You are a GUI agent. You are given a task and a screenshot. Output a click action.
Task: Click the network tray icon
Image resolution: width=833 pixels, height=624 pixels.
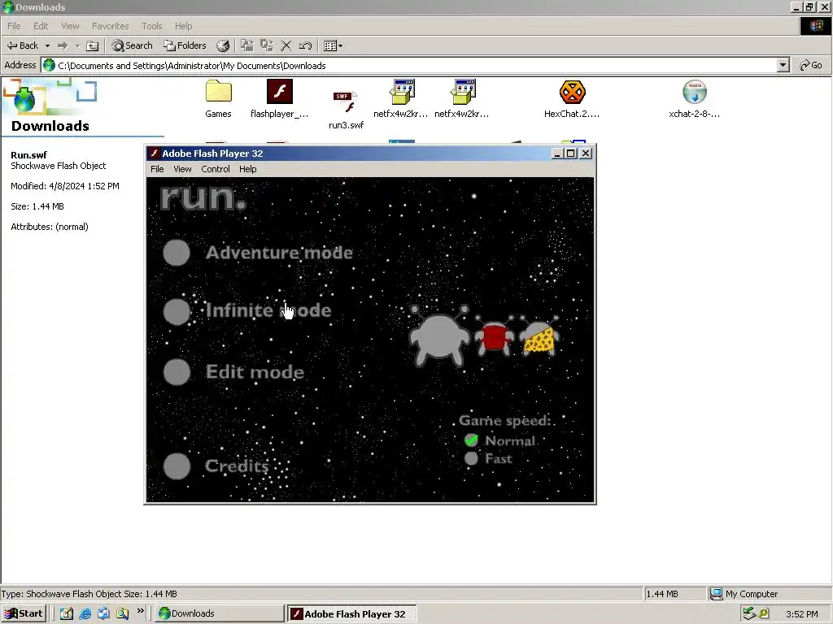click(x=749, y=614)
